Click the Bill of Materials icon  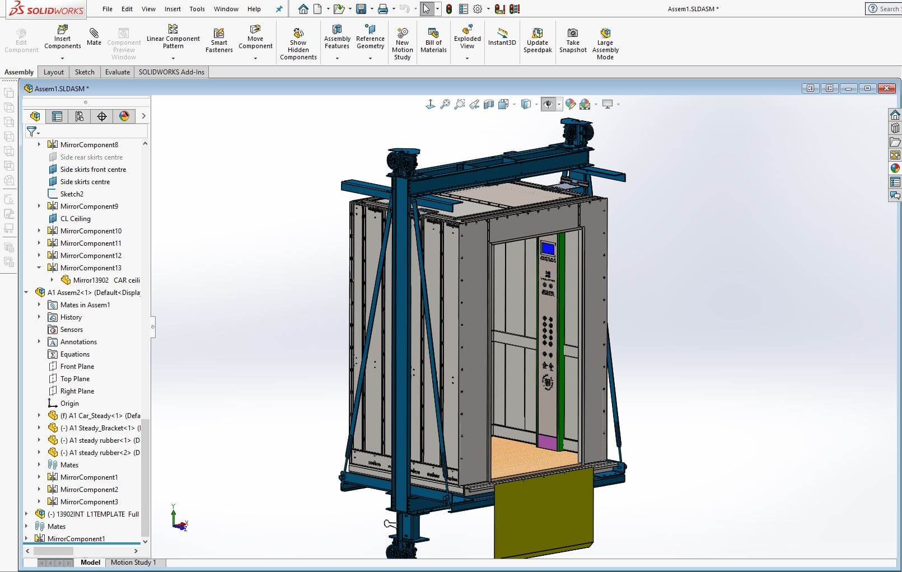pyautogui.click(x=433, y=39)
